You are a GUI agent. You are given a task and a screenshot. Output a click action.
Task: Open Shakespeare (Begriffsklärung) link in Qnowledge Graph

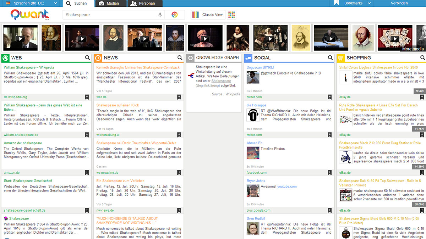click(x=213, y=83)
